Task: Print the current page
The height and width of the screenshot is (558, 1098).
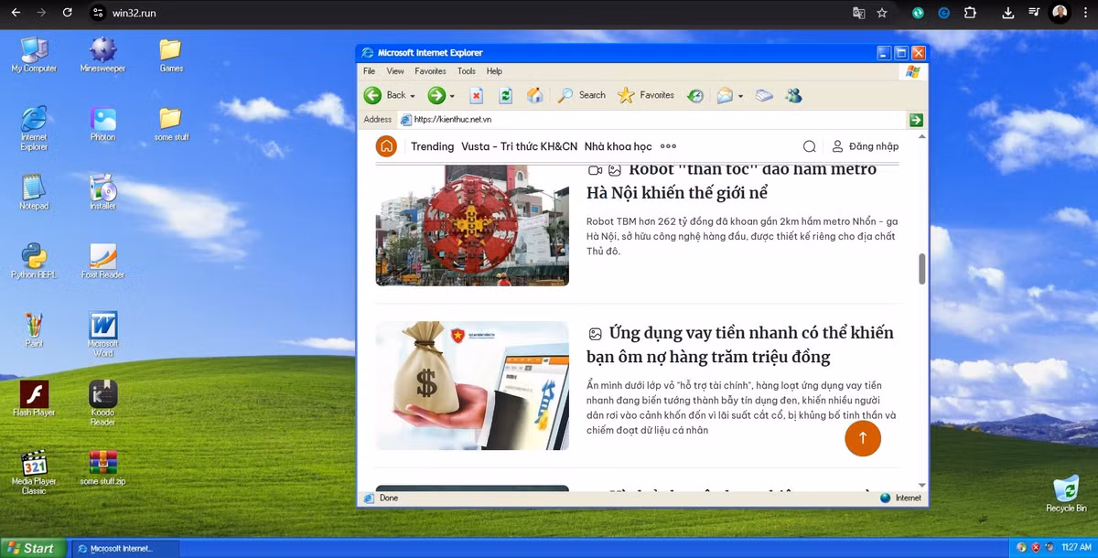Action: coord(765,95)
